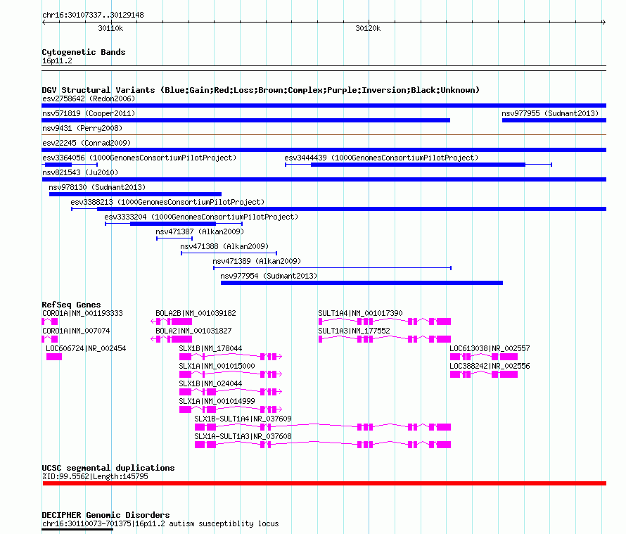Click the chr16:30107337..30129148 coordinate range label
Screen dimensions: 626x534
tap(93, 15)
